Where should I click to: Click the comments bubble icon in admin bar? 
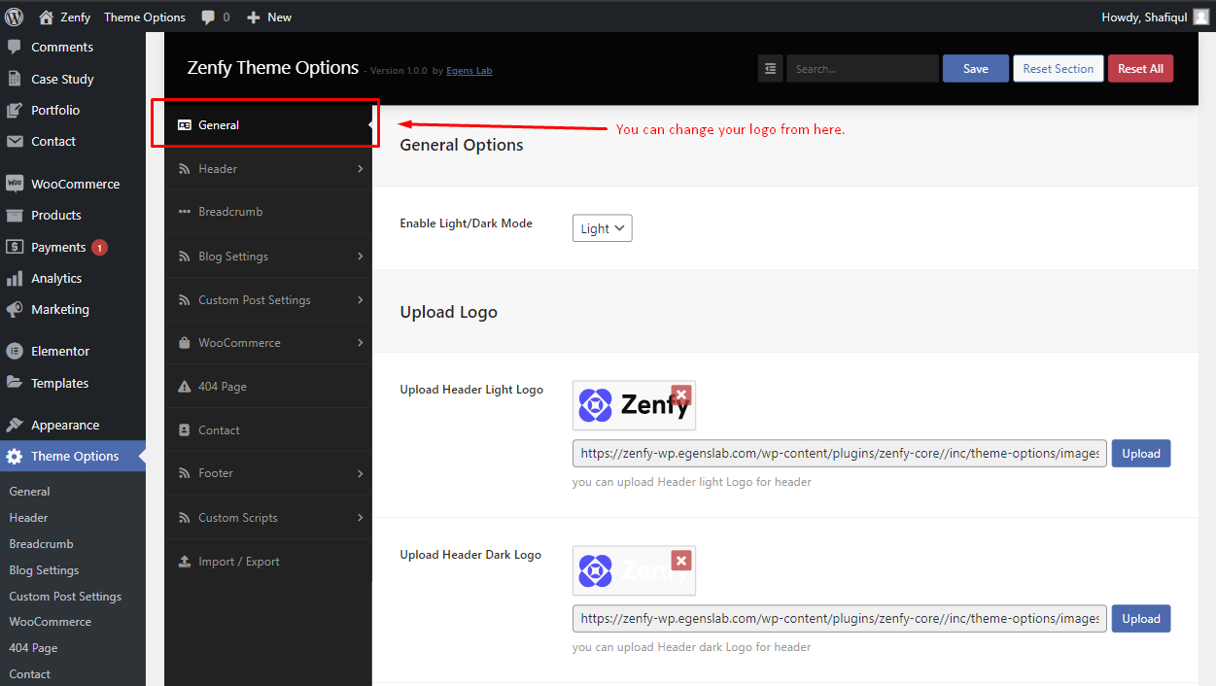click(208, 17)
